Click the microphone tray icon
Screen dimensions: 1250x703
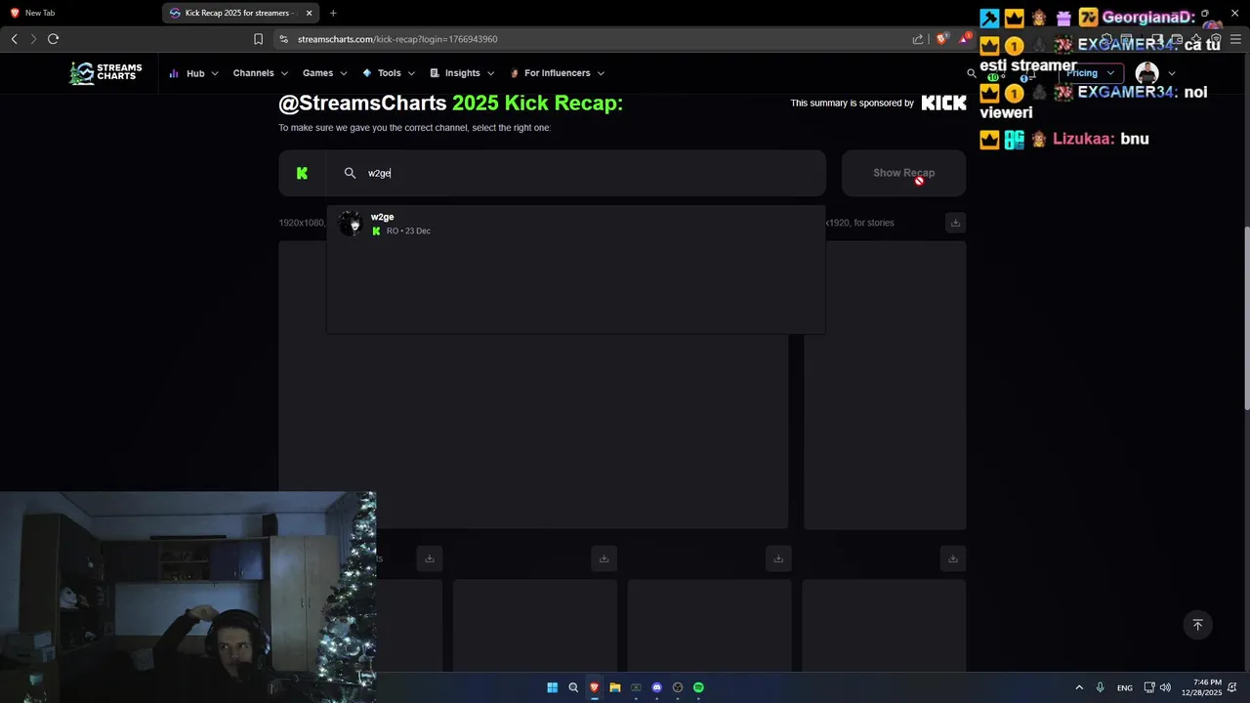pos(1101,687)
